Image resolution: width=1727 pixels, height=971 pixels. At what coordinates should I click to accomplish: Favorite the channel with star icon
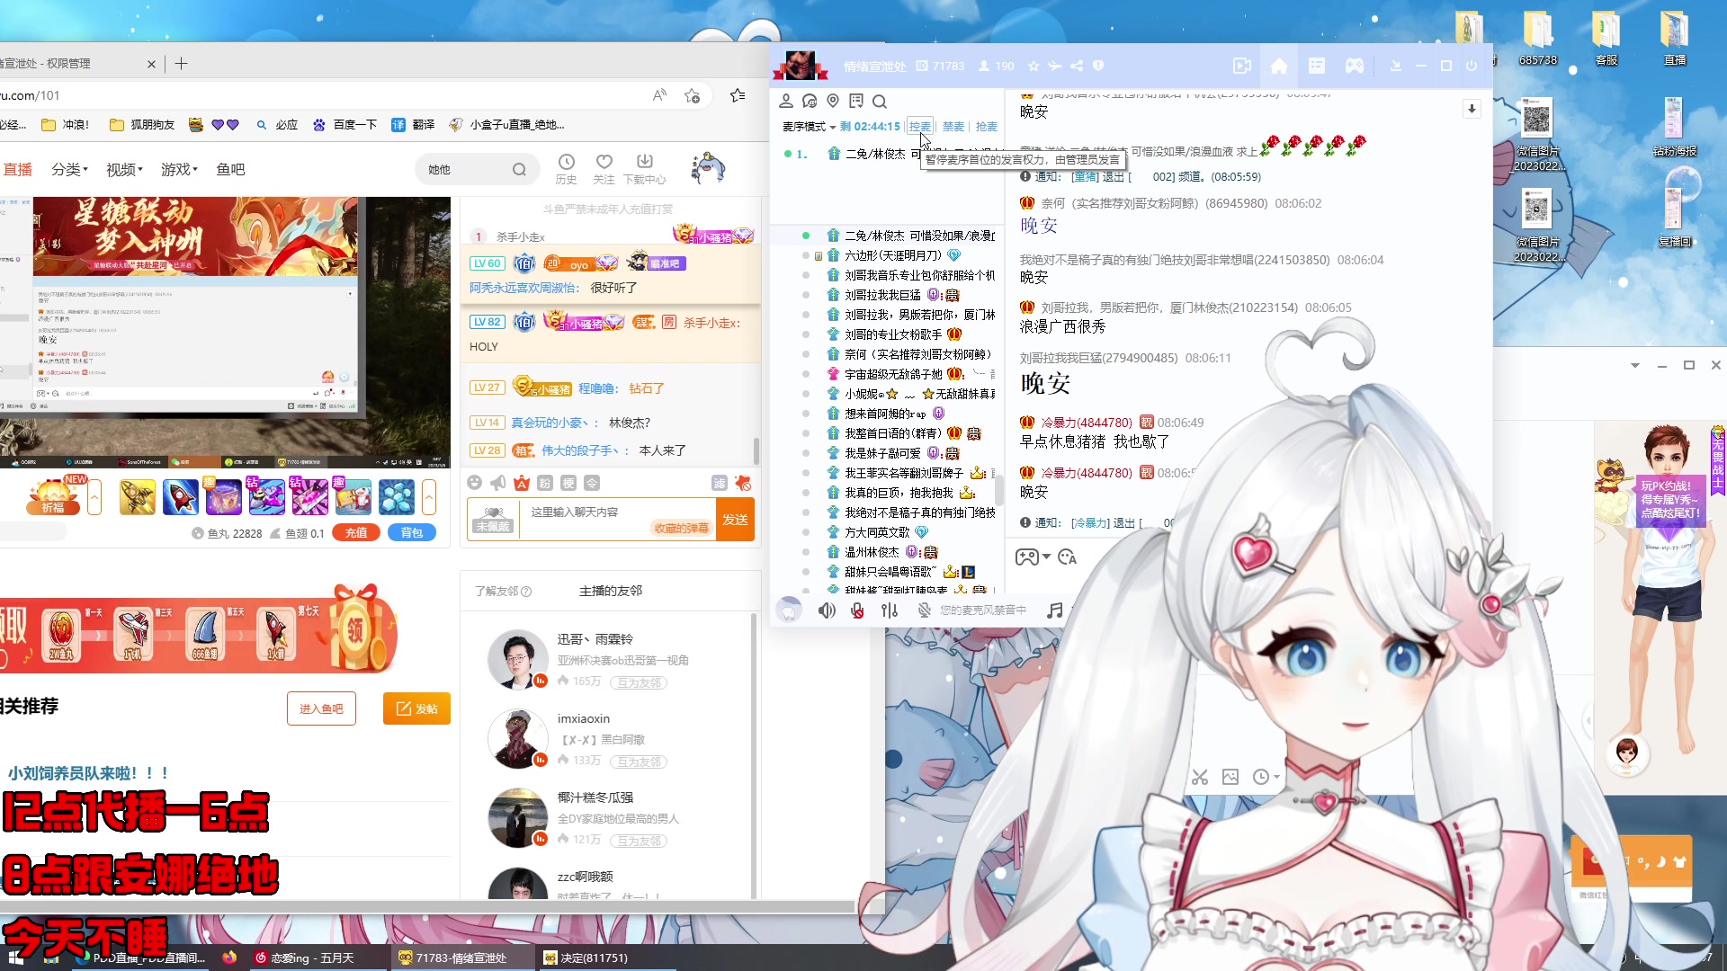click(1034, 66)
